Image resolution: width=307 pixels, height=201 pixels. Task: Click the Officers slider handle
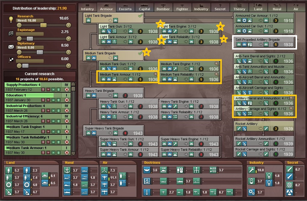click(x=25, y=66)
